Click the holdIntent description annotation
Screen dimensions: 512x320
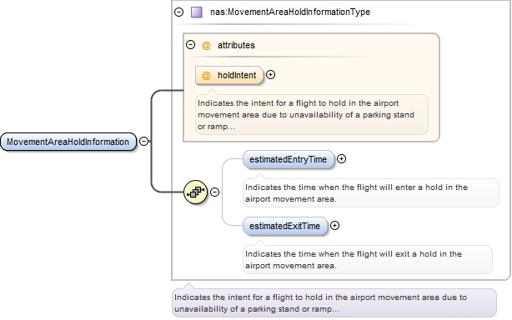click(312, 114)
